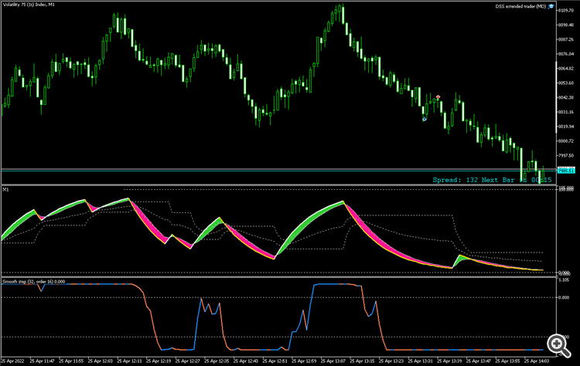
Task: Click the '25 Apr 13:31' time label
Action: click(420, 361)
